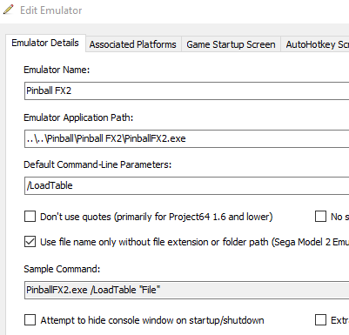
Task: Click the Sample Command read-only field
Action: tap(186, 290)
